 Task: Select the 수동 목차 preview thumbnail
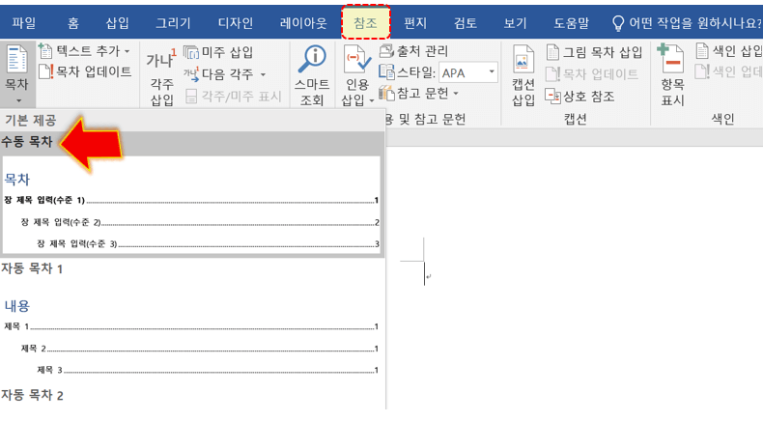click(x=191, y=205)
